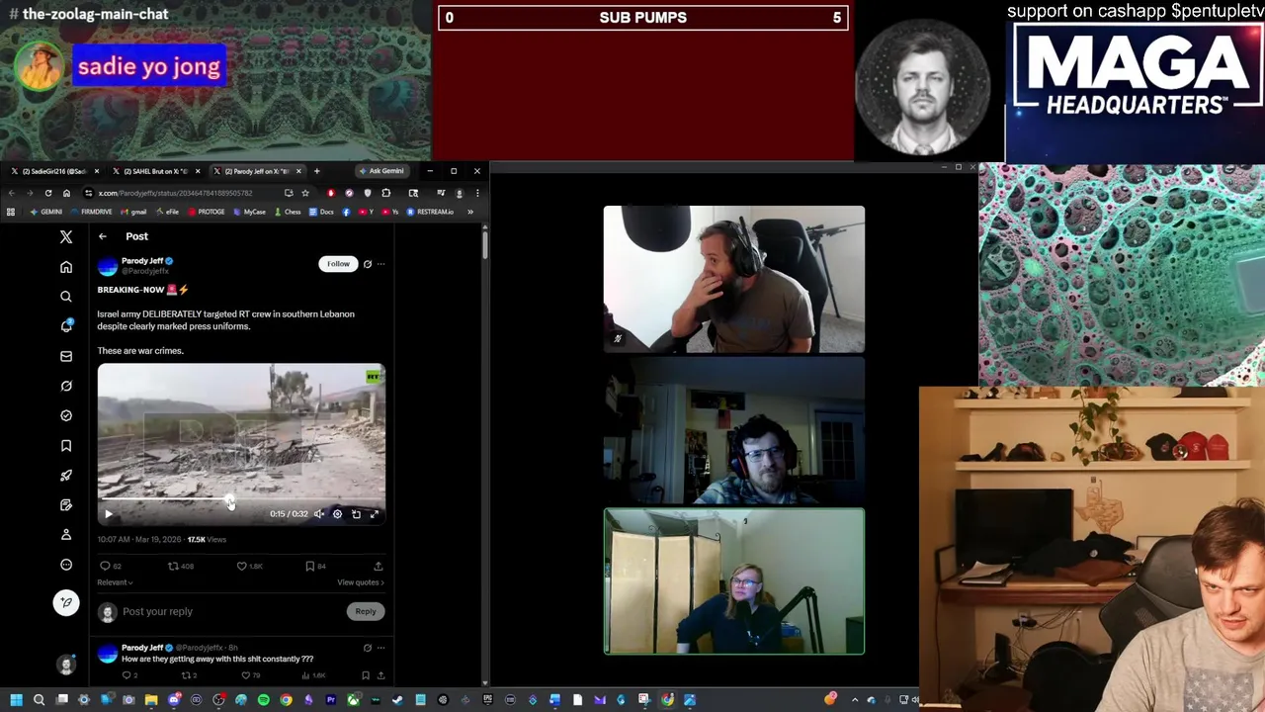The width and height of the screenshot is (1265, 712).
Task: Open Grok explain icon next to Follow
Action: click(368, 264)
